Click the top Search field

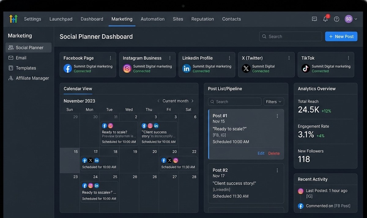291,36
